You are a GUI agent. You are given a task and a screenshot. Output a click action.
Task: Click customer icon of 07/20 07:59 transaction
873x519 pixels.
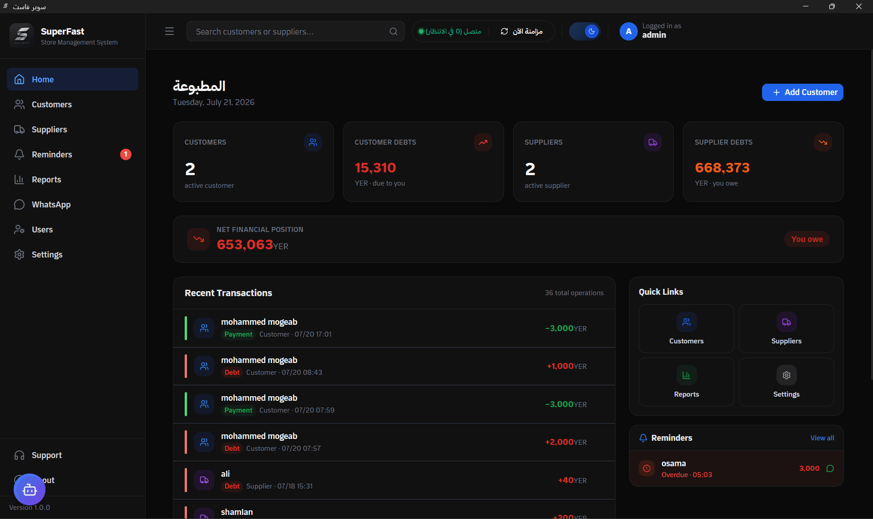pyautogui.click(x=204, y=404)
